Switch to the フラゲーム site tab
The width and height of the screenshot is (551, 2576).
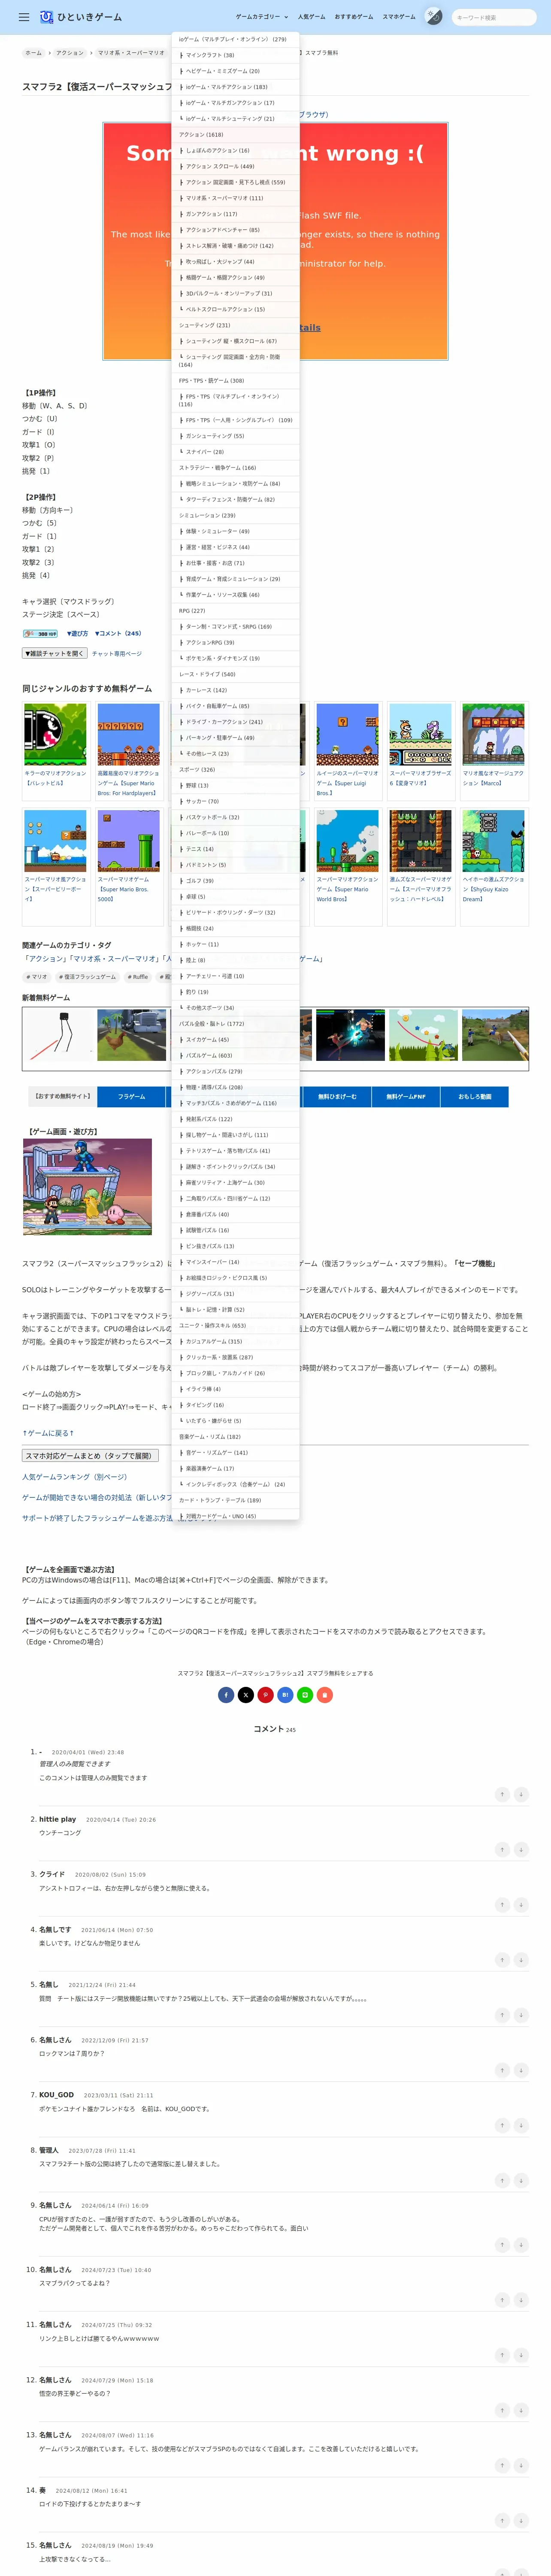pyautogui.click(x=131, y=1097)
